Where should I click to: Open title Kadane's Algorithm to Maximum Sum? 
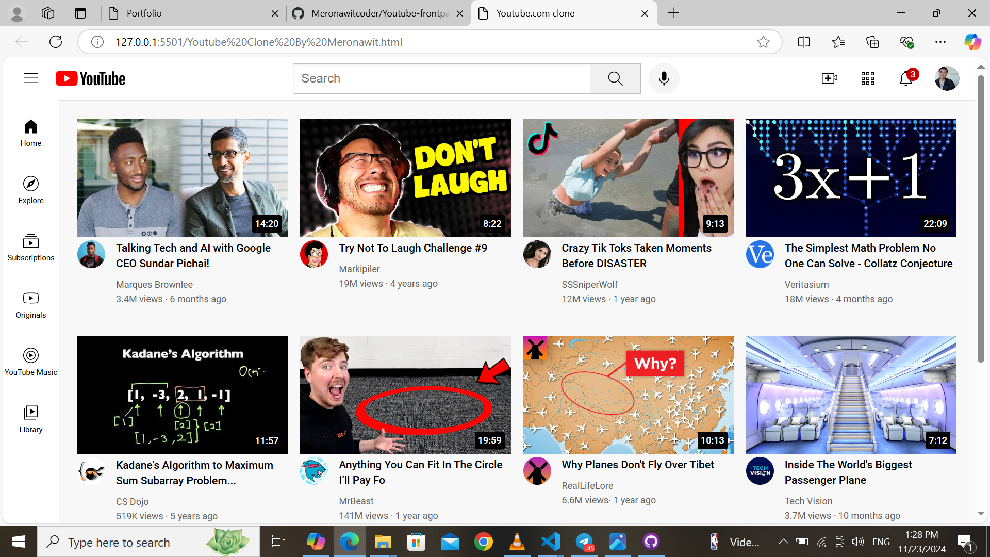pos(194,473)
